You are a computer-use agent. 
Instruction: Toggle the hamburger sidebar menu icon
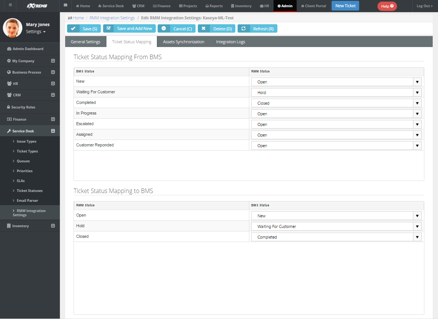coord(10,5)
